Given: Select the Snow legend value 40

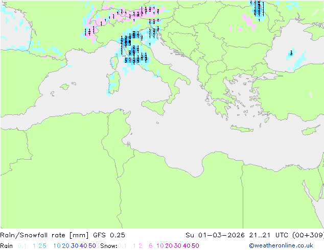Looking at the screenshot, I should coord(187,246).
